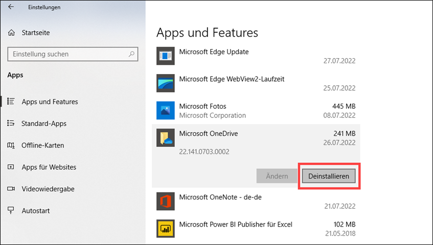Image resolution: width=433 pixels, height=245 pixels.
Task: Click the search magnifier icon
Action: 131,54
